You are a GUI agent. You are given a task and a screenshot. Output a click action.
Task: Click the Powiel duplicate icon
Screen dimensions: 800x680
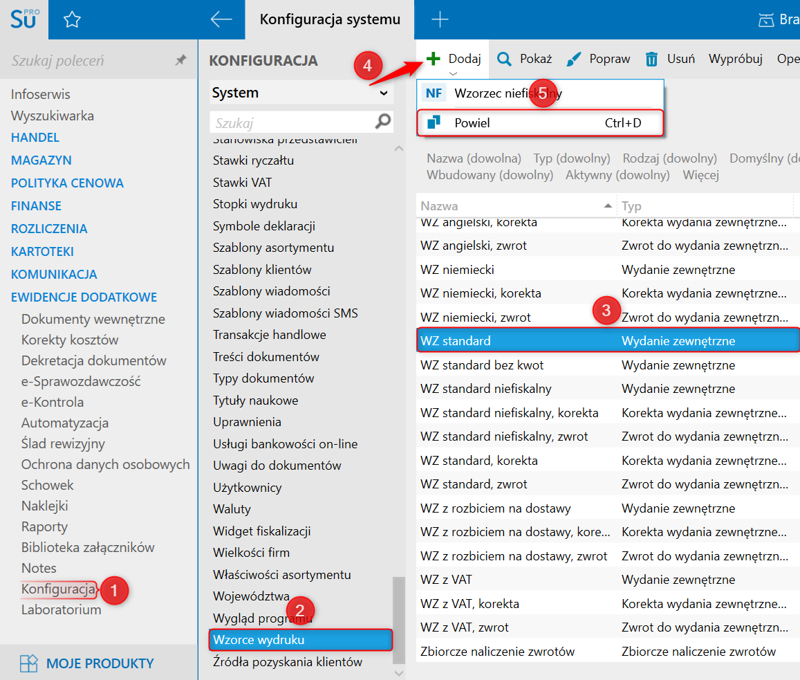coord(434,122)
